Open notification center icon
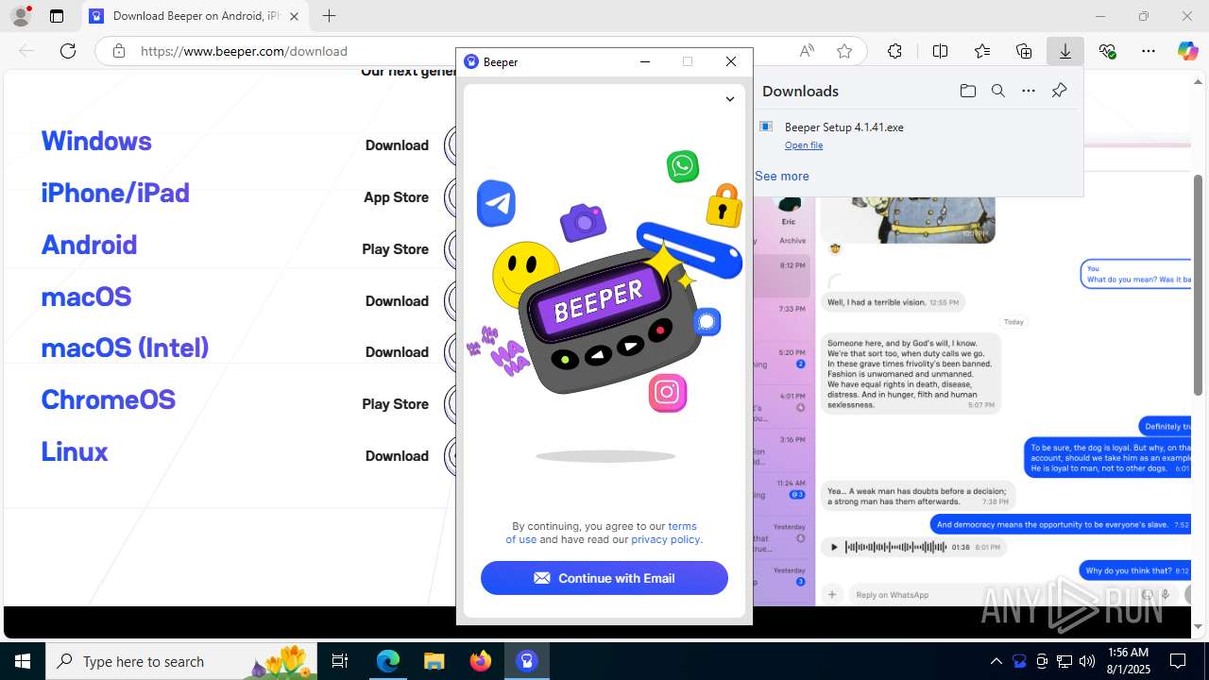This screenshot has height=680, width=1209. [x=1178, y=661]
